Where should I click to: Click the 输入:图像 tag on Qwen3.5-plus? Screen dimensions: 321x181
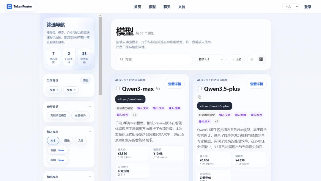tap(240, 115)
